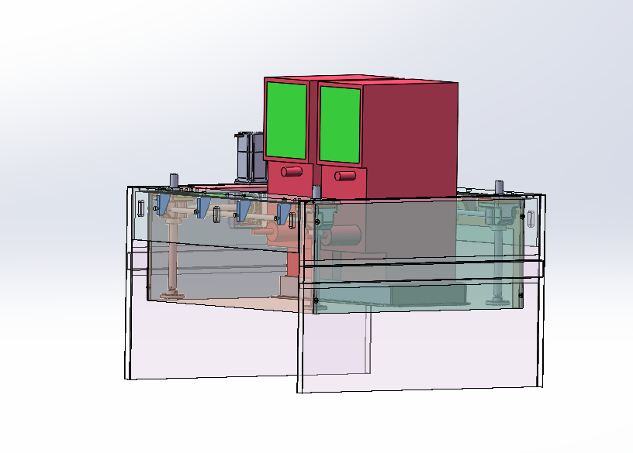Select the gray post at front center corner
The height and width of the screenshot is (453, 633).
click(316, 190)
